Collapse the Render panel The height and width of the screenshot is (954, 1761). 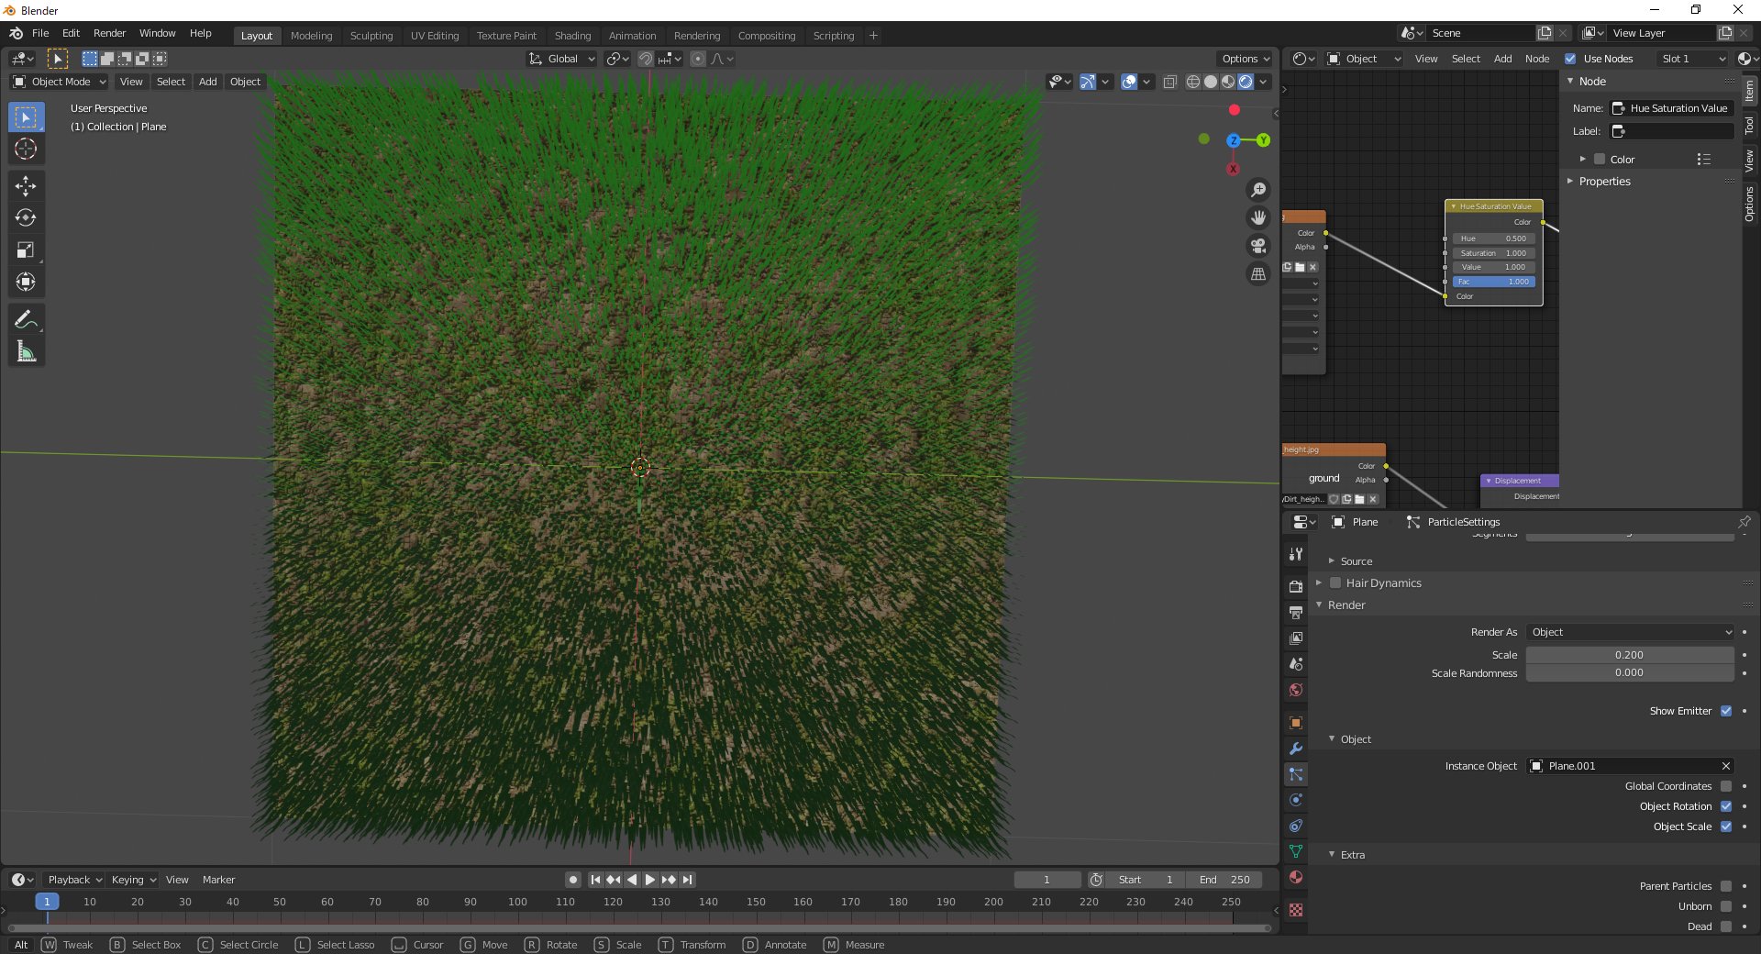[x=1346, y=605]
